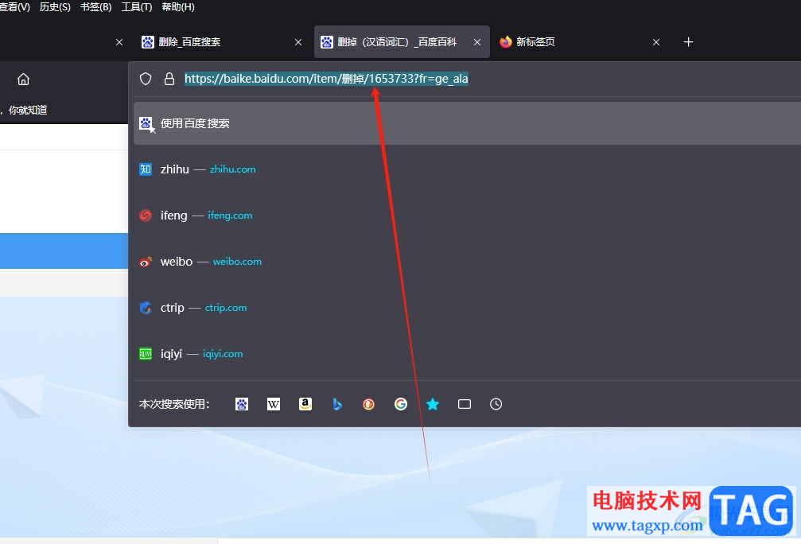Select 使用百度搜索 suggestion row
This screenshot has width=801, height=544.
click(467, 123)
